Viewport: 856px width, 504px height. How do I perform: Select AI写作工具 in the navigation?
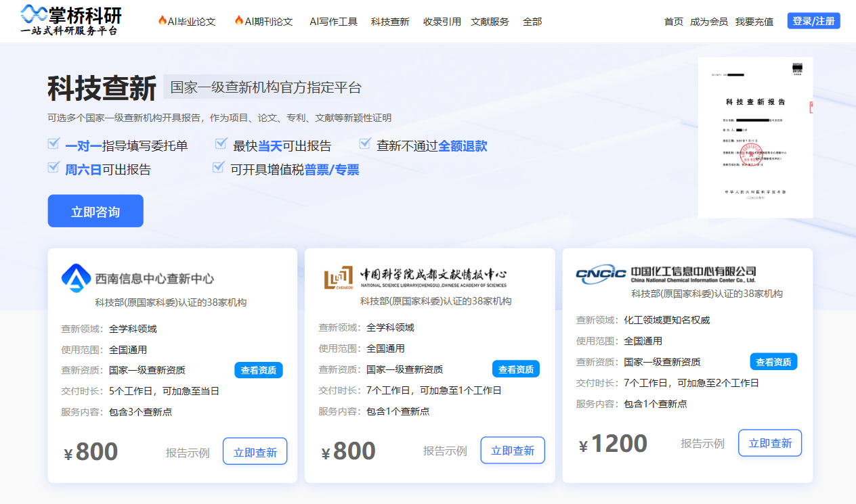[x=334, y=22]
